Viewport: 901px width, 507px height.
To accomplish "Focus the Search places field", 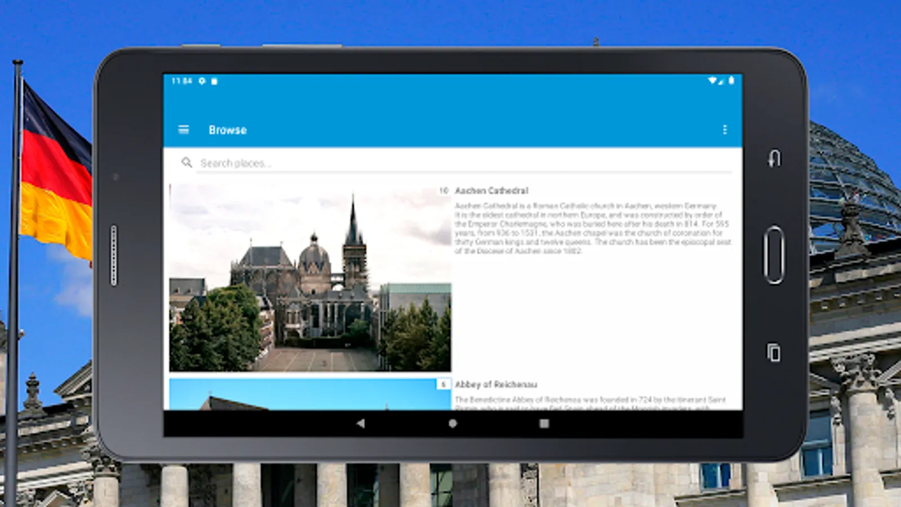I will [465, 163].
